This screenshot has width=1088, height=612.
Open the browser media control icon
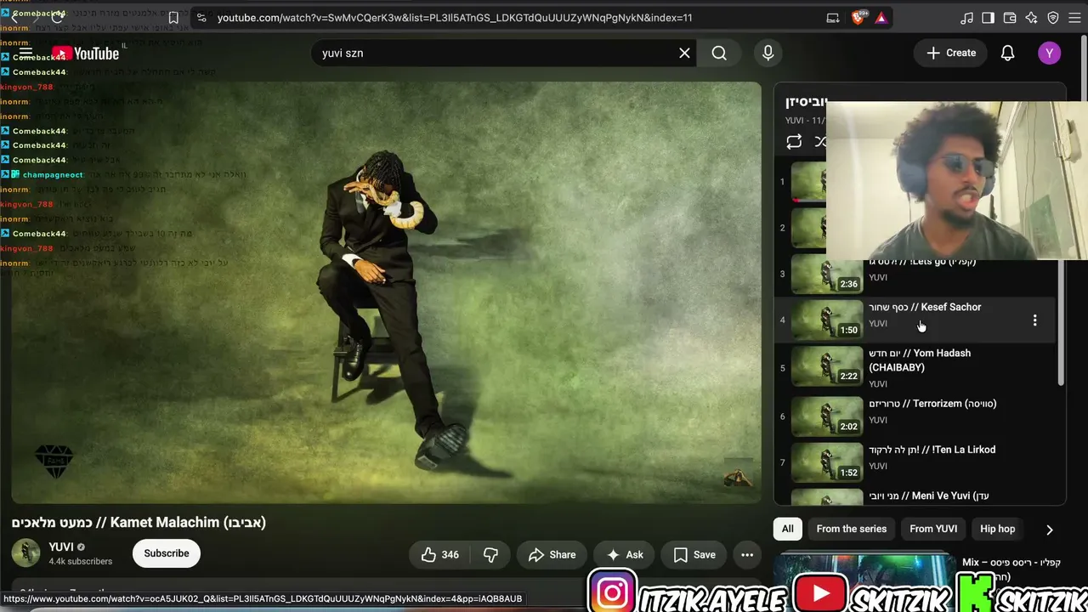(x=966, y=18)
